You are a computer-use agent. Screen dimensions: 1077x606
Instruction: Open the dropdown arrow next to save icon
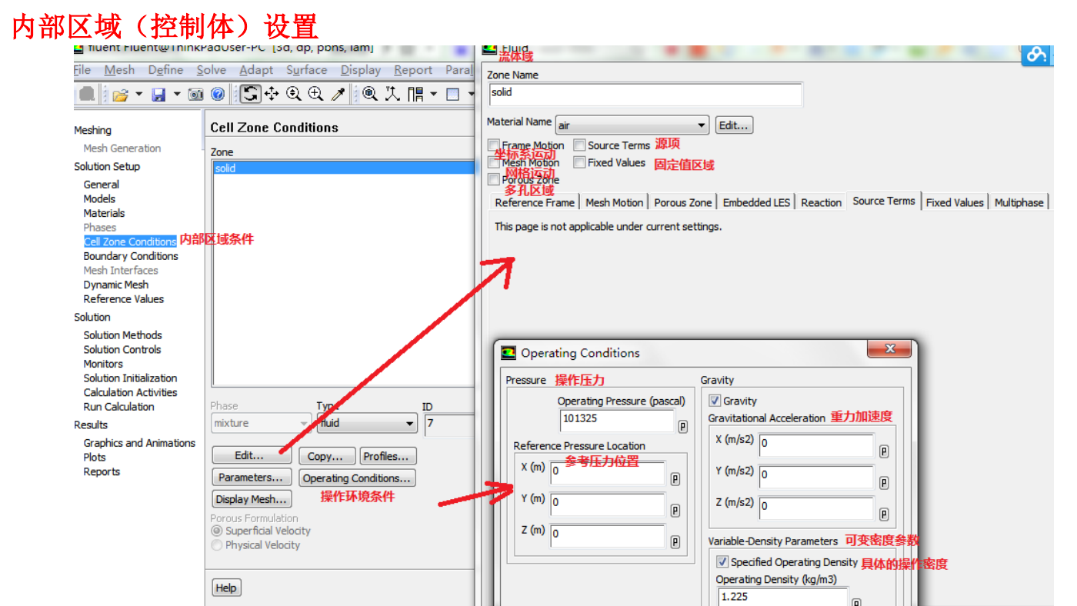coord(177,95)
